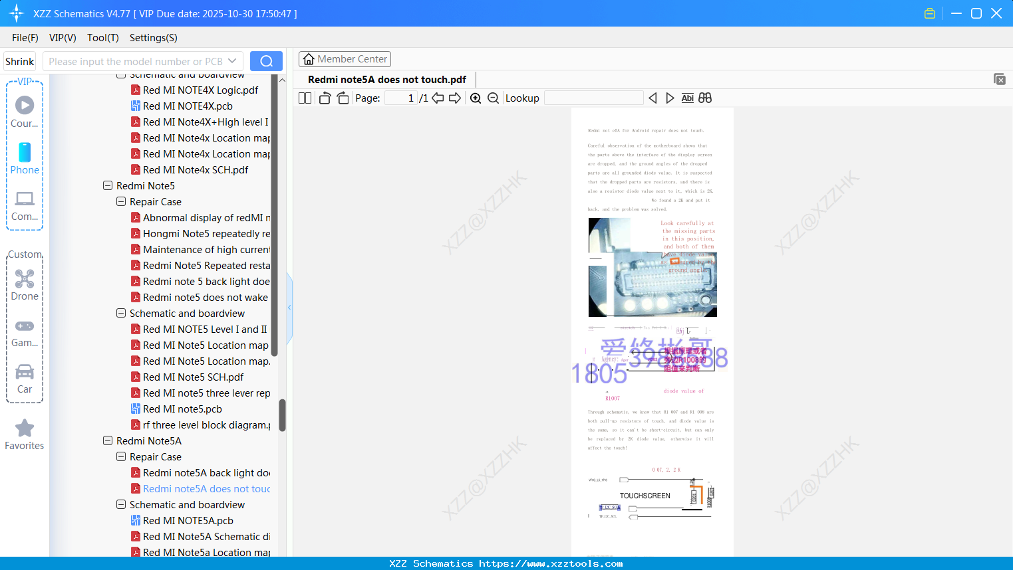Collapse Repair Case under Redmi Note5
The height and width of the screenshot is (570, 1013).
tap(121, 202)
